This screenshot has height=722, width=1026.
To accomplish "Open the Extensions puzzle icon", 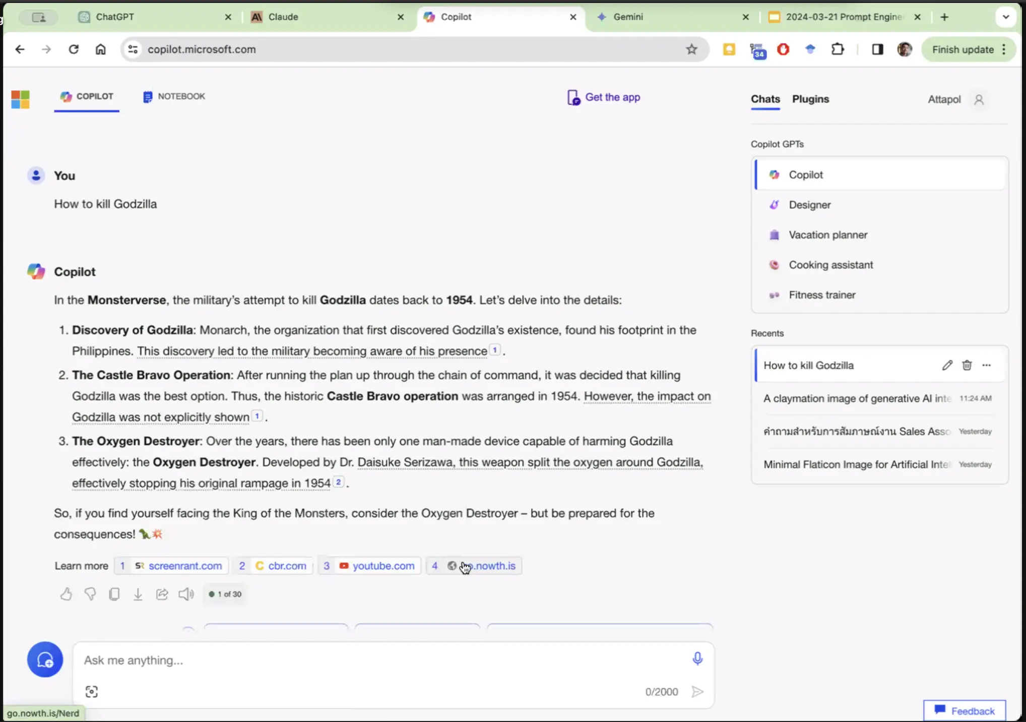I will (x=838, y=49).
